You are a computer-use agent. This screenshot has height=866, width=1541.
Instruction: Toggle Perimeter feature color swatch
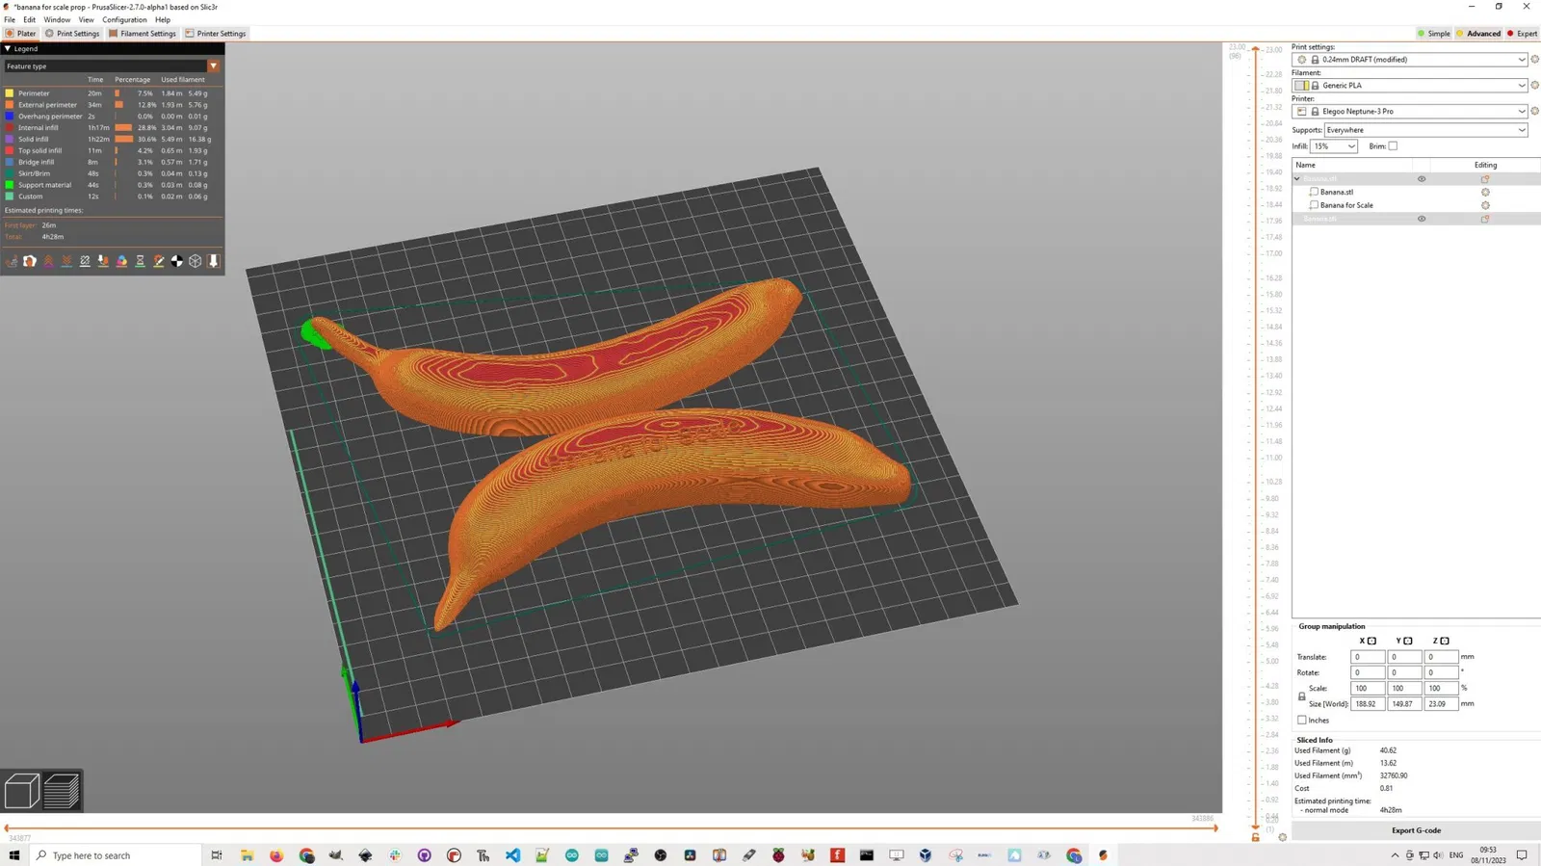[x=10, y=93]
